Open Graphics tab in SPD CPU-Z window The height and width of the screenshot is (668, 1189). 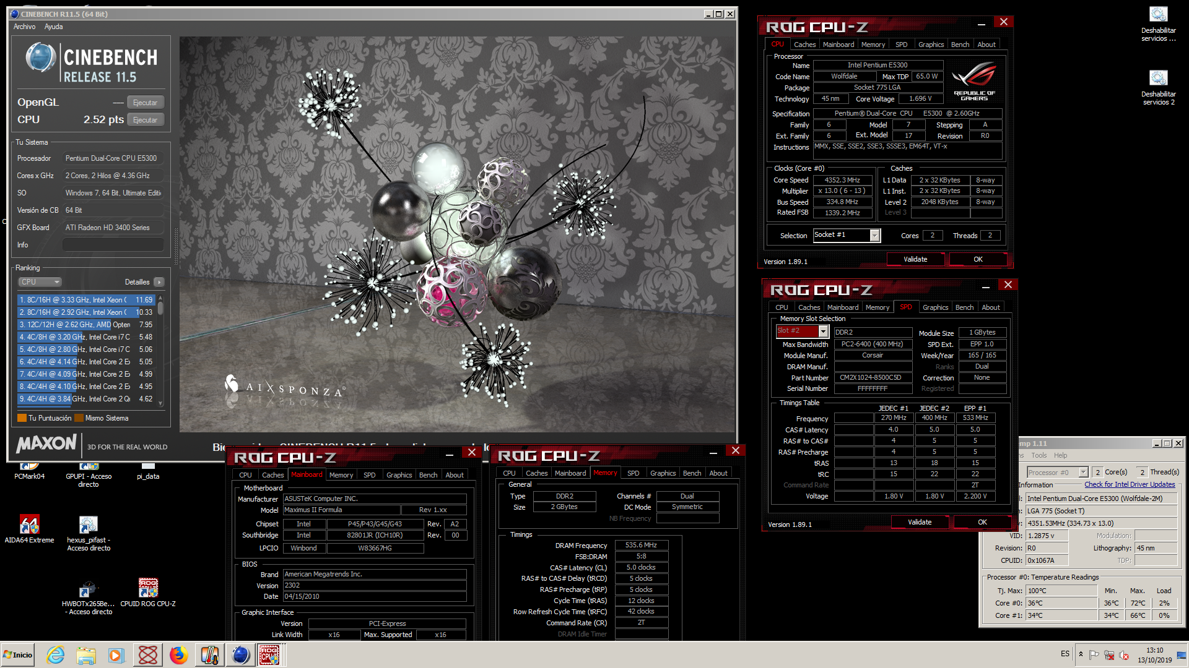(x=935, y=307)
